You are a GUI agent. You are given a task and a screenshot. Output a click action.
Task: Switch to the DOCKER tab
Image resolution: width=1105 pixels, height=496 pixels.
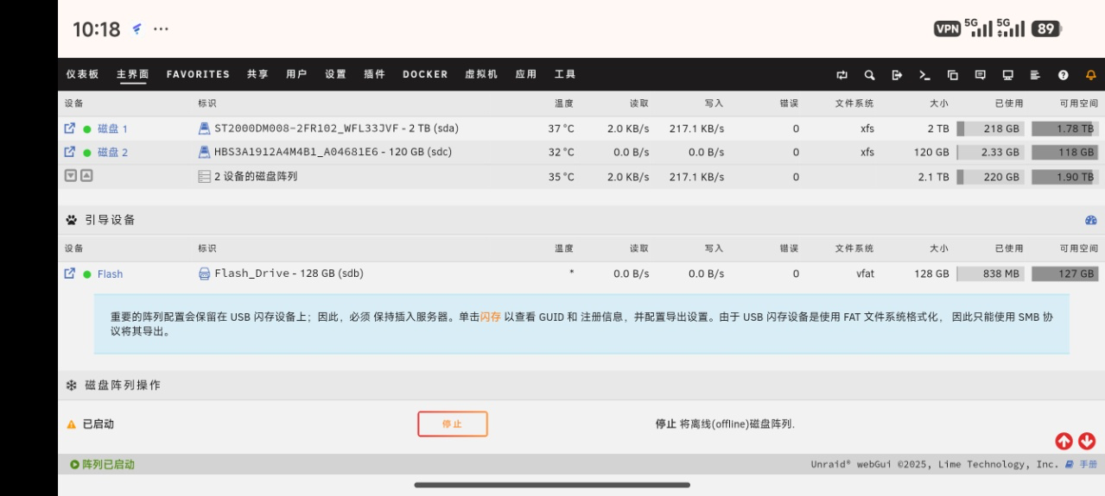coord(425,74)
